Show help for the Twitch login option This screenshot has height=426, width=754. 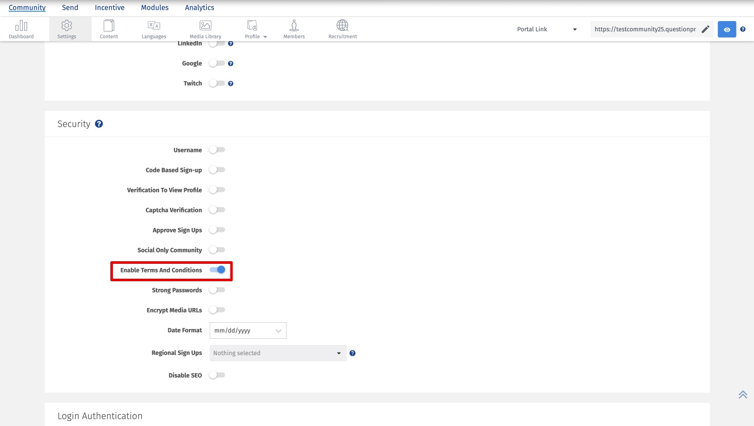point(230,84)
